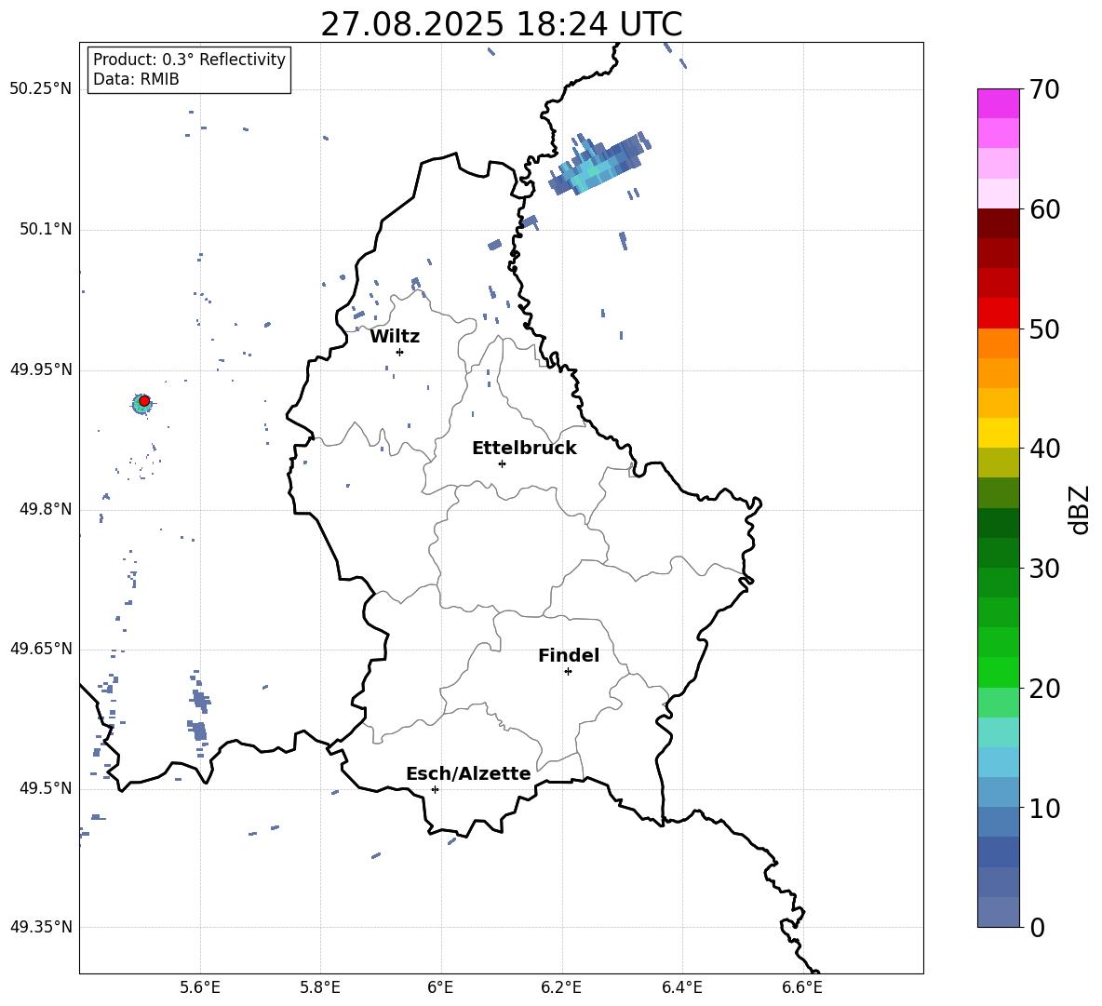Click the red radar marker dot
This screenshot has height=1006, width=1102.
[x=144, y=401]
